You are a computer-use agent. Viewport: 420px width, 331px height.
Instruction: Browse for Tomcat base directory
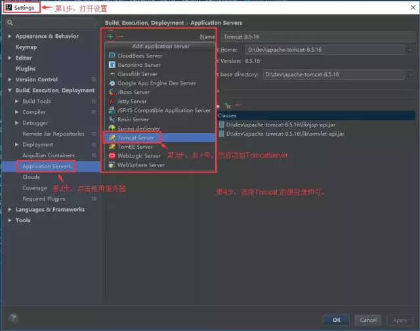[x=410, y=75]
